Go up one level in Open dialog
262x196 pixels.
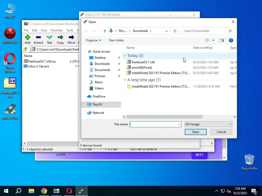[105, 31]
